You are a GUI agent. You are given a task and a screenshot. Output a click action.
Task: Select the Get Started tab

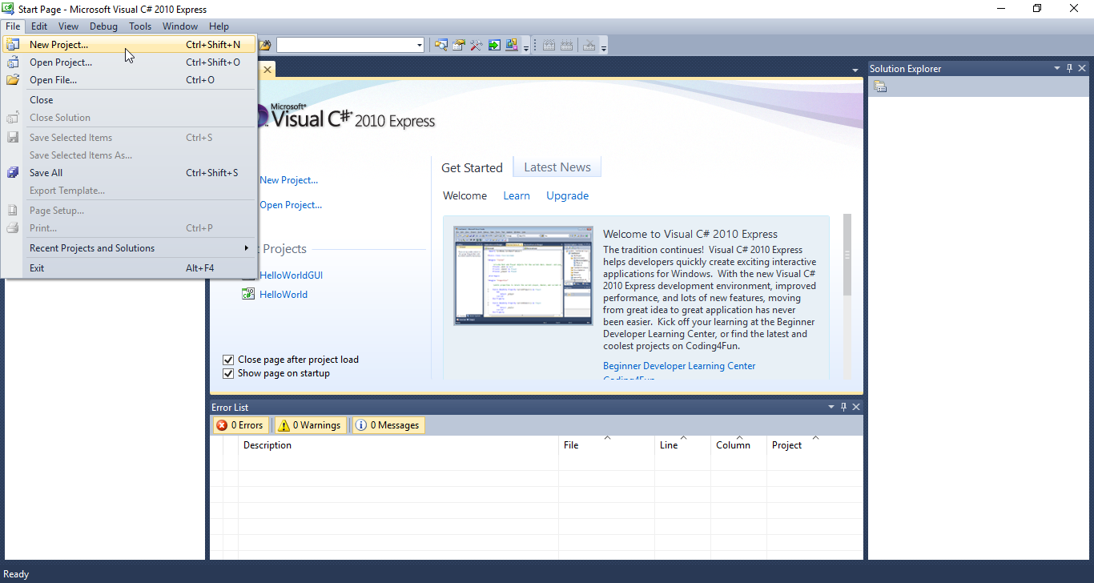[x=472, y=167]
